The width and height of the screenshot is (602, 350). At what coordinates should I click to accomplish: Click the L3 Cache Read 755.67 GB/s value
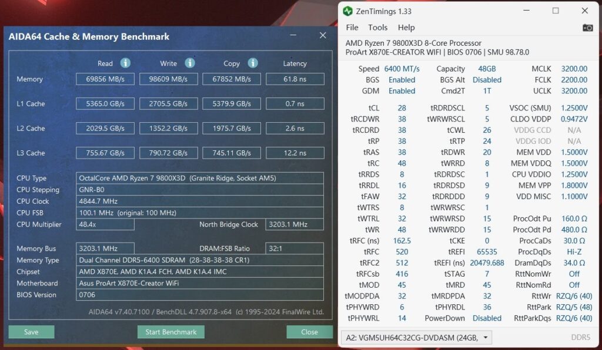point(105,153)
